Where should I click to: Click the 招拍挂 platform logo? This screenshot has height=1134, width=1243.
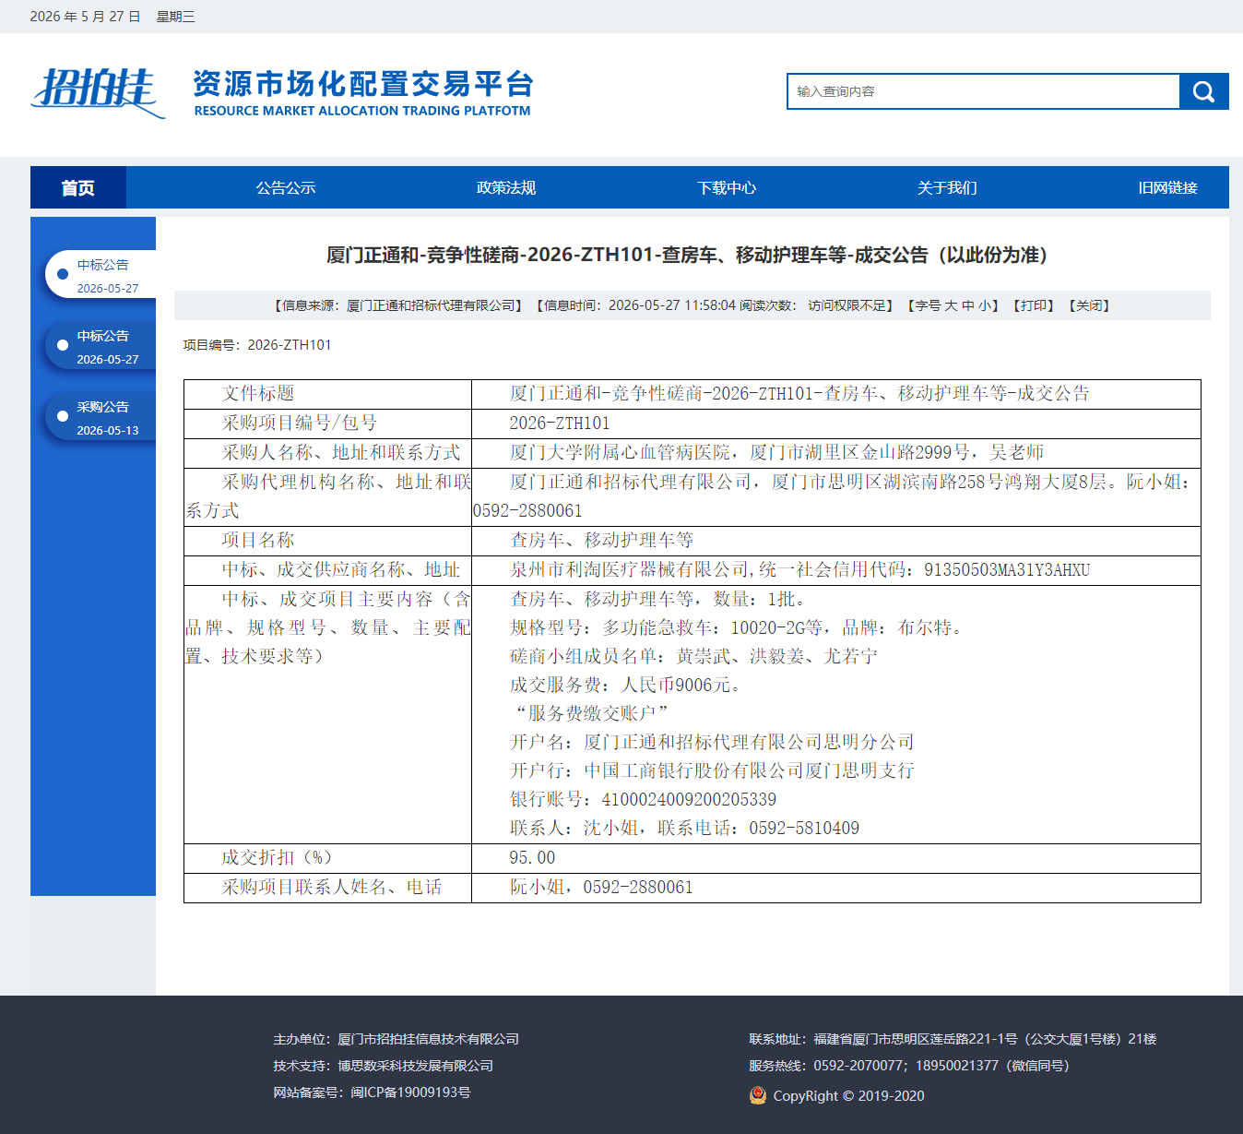tap(99, 92)
